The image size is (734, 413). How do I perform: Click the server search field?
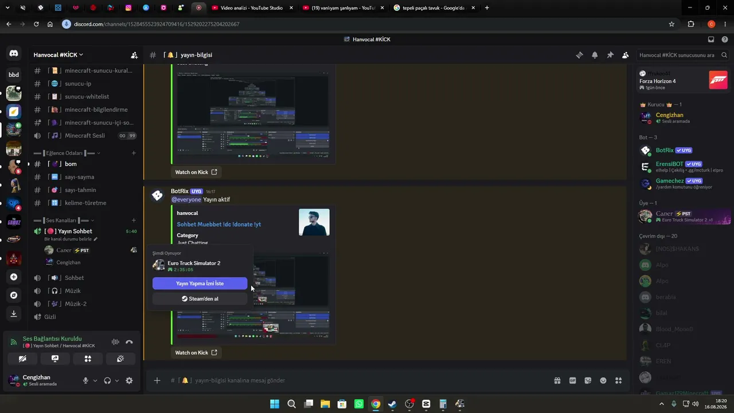[682, 55]
